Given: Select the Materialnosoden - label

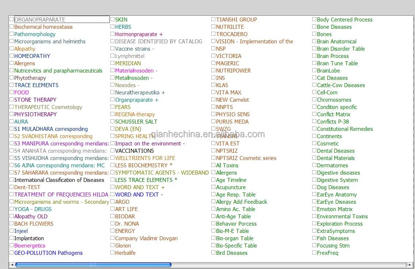Looking at the screenshot, I should pos(136,71).
